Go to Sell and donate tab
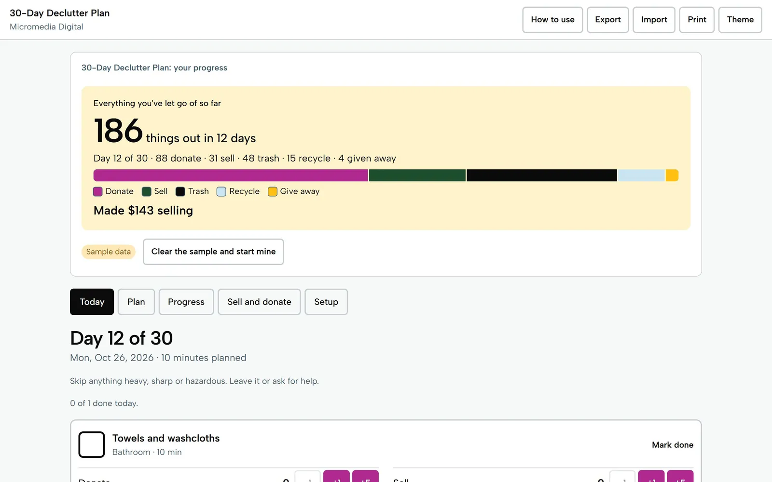 pyautogui.click(x=259, y=302)
